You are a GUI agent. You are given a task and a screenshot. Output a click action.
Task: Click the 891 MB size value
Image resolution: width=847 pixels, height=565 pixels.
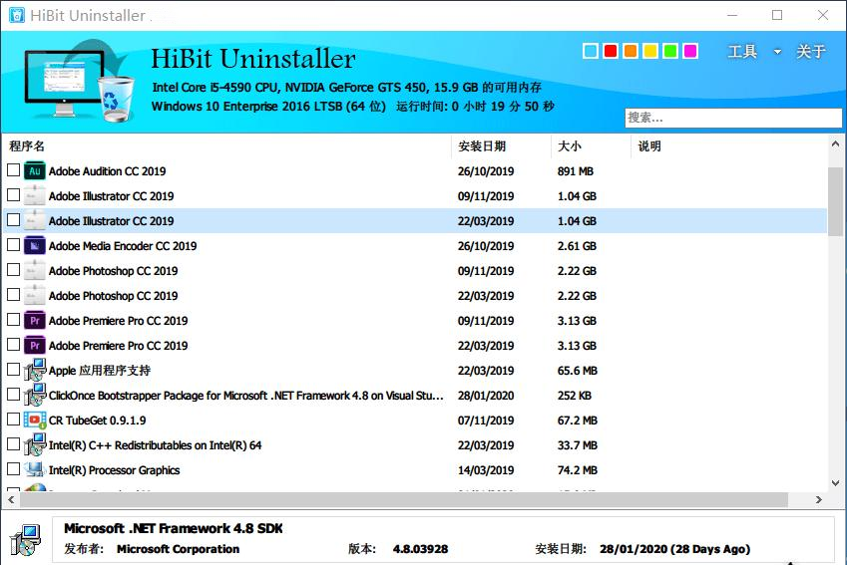point(576,171)
